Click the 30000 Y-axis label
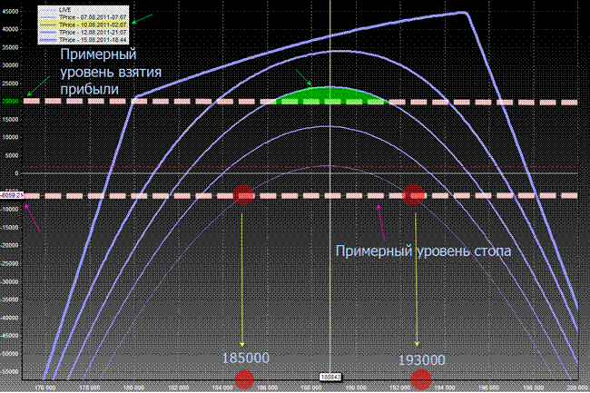 pyautogui.click(x=10, y=65)
